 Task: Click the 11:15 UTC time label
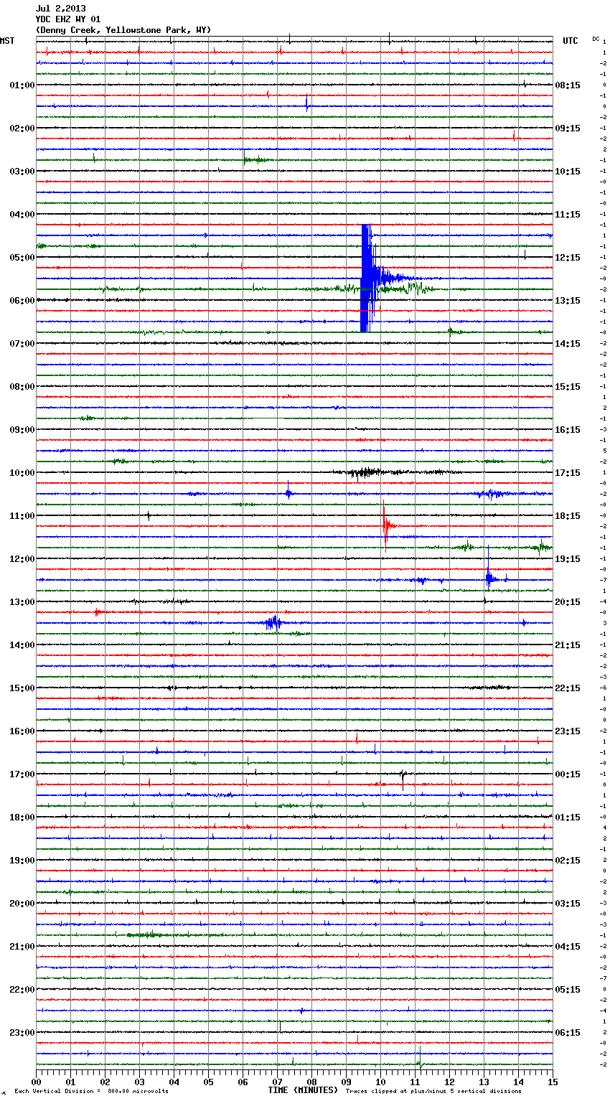[568, 215]
